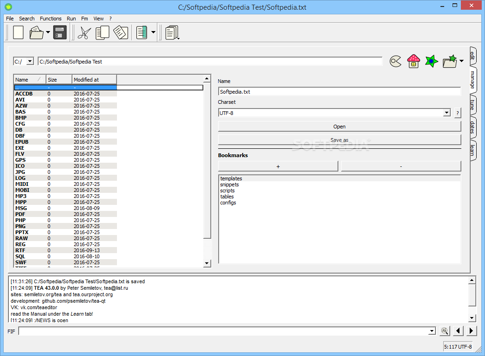
Task: Select the ACCDB folder row
Action: pos(65,94)
